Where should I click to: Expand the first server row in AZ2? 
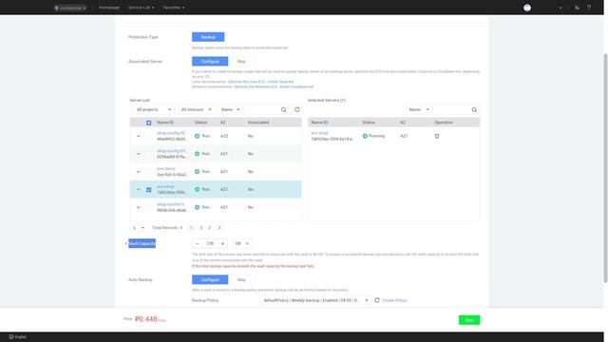click(139, 136)
